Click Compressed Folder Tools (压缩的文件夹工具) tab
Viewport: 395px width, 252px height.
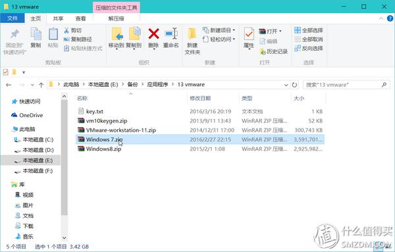click(116, 7)
